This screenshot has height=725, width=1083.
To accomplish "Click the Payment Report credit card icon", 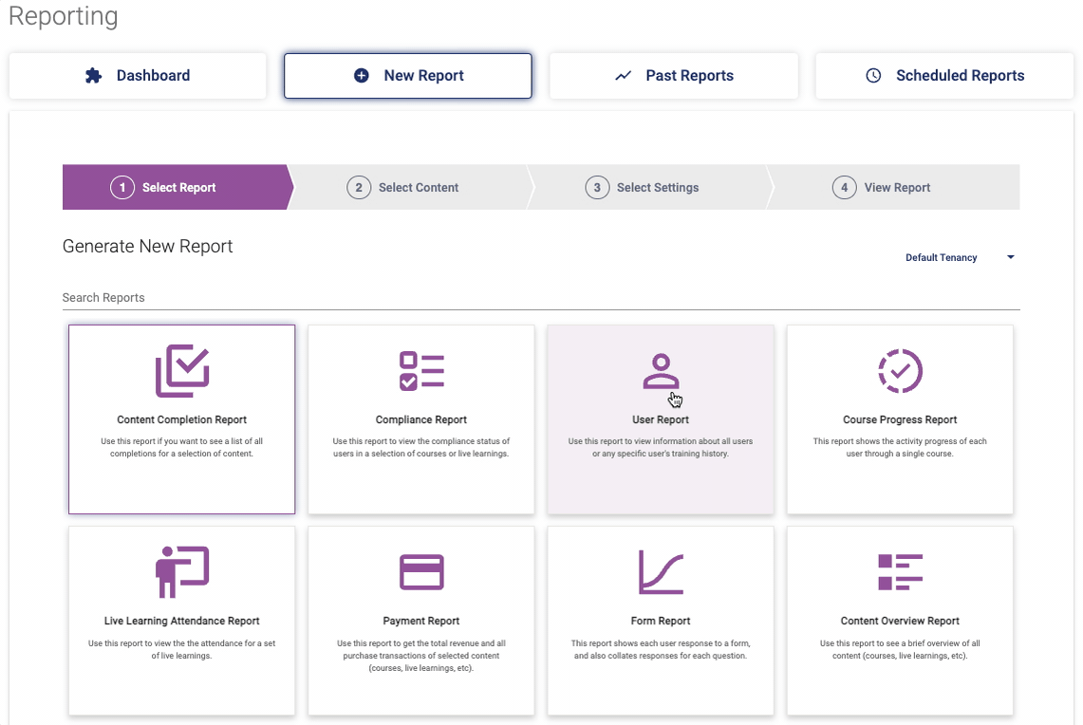I will 421,571.
